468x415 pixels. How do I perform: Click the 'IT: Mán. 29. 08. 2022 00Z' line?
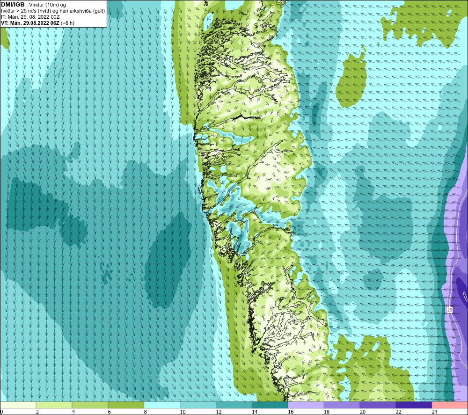click(30, 17)
